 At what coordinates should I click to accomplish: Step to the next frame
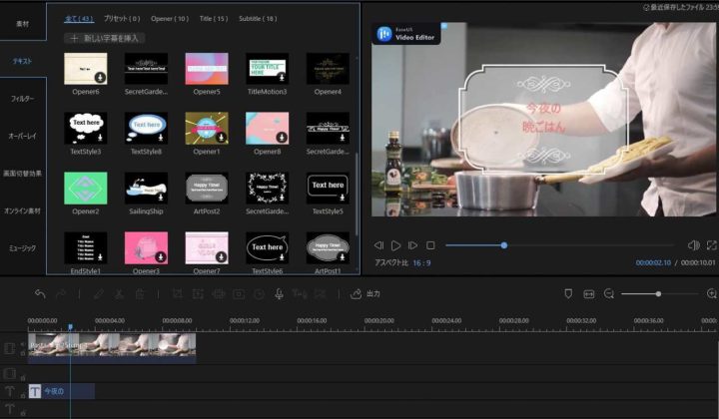pyautogui.click(x=413, y=245)
